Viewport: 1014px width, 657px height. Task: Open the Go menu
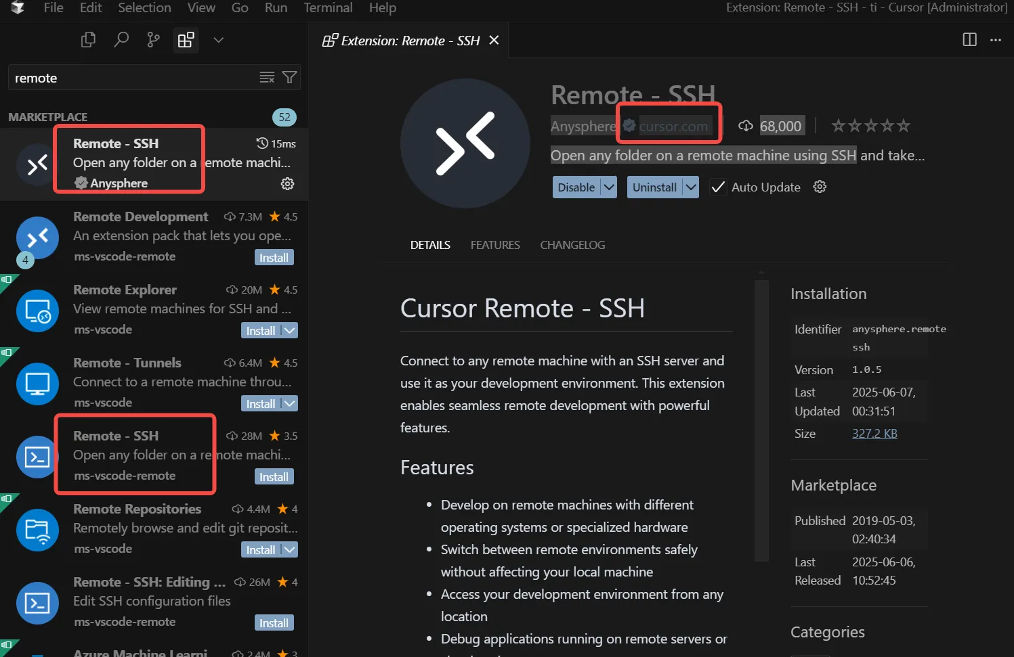(240, 8)
